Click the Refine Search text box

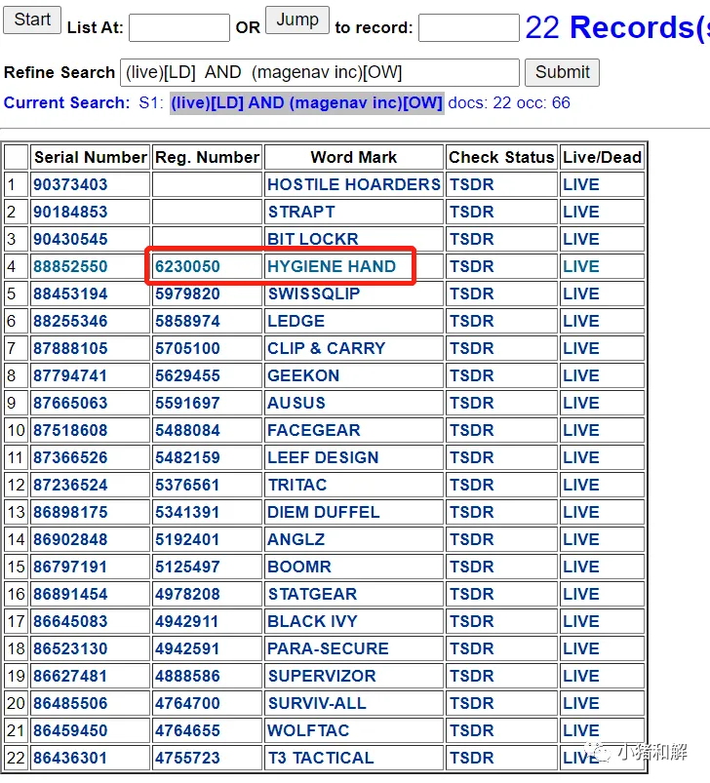click(320, 72)
